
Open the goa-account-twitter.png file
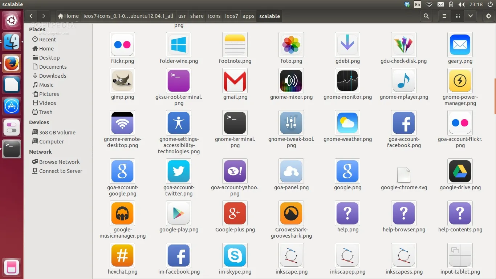click(x=179, y=171)
